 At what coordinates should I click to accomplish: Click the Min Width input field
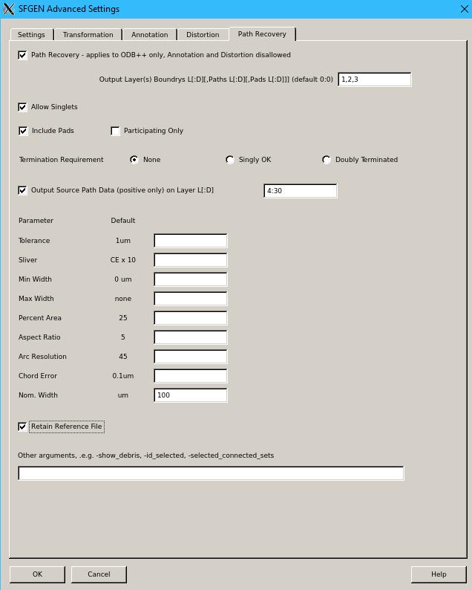coord(191,279)
